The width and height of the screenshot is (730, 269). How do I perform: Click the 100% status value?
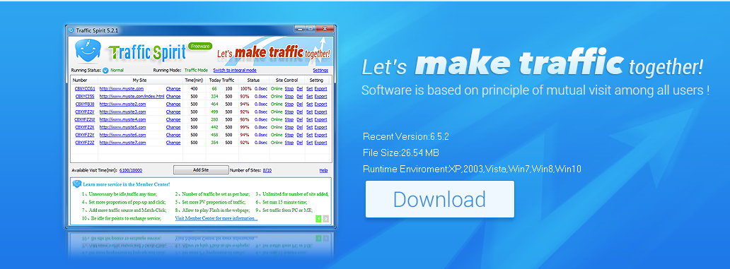click(x=245, y=88)
